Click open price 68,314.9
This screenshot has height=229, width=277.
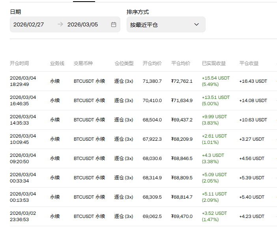[152, 178]
